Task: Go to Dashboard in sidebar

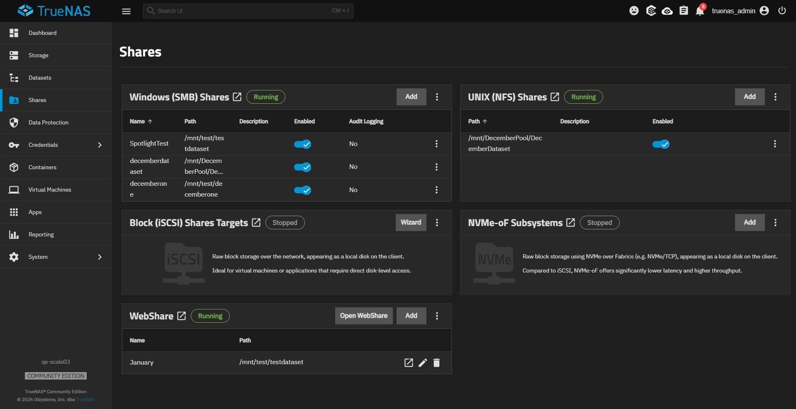Action: coord(56,33)
